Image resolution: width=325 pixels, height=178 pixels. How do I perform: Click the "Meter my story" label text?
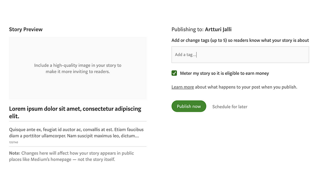tap(224, 74)
